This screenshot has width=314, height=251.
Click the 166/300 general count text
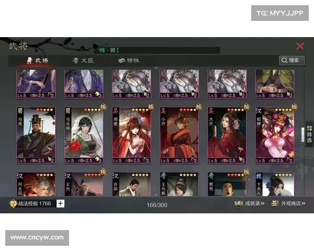click(x=157, y=205)
